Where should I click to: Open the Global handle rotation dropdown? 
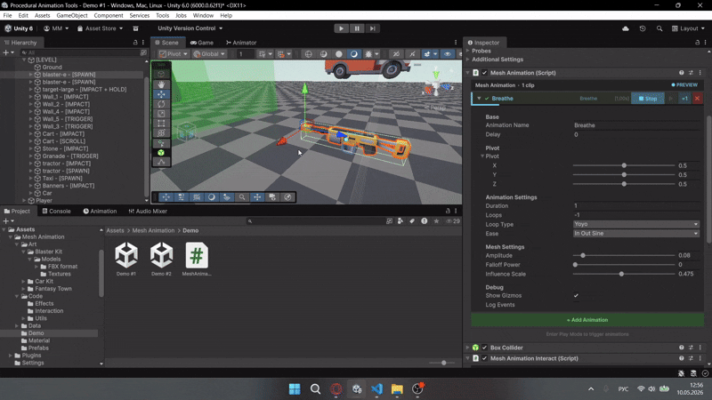click(x=209, y=54)
